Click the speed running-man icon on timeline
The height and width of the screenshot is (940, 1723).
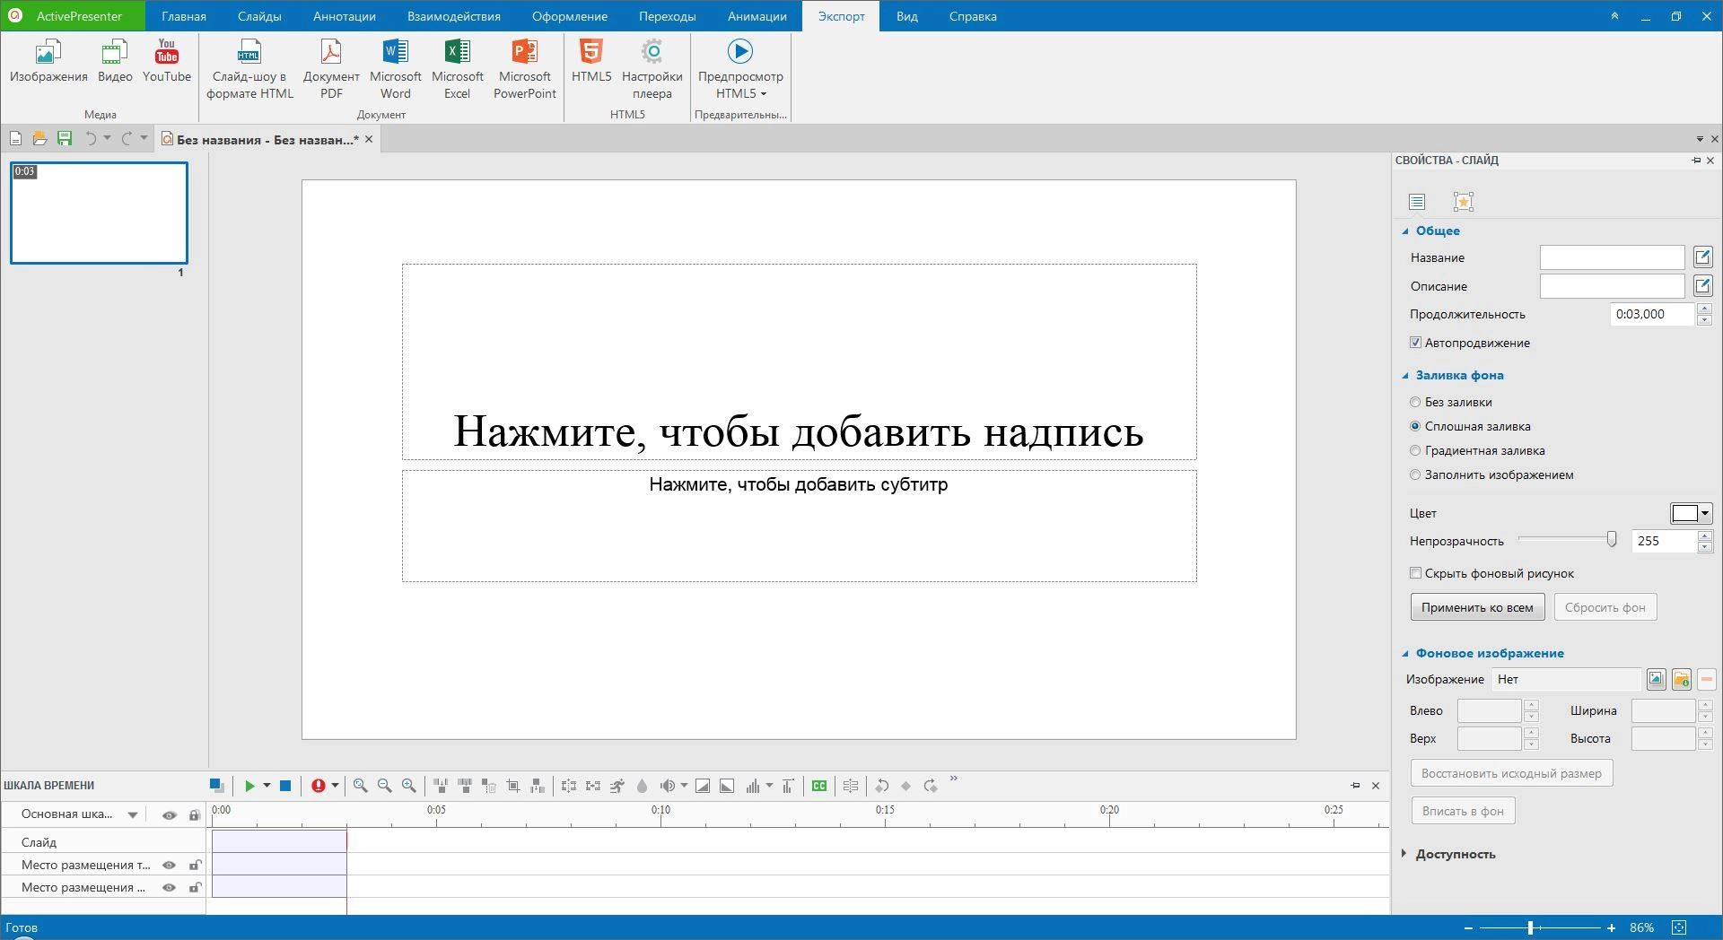[x=617, y=786]
